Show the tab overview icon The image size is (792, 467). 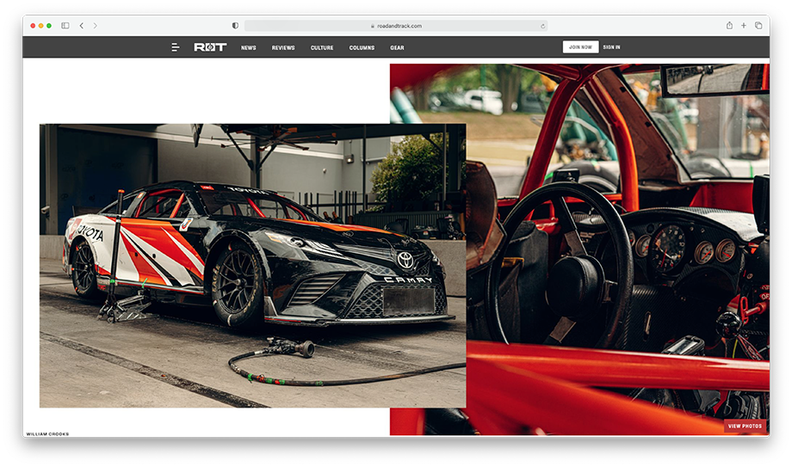tap(758, 25)
